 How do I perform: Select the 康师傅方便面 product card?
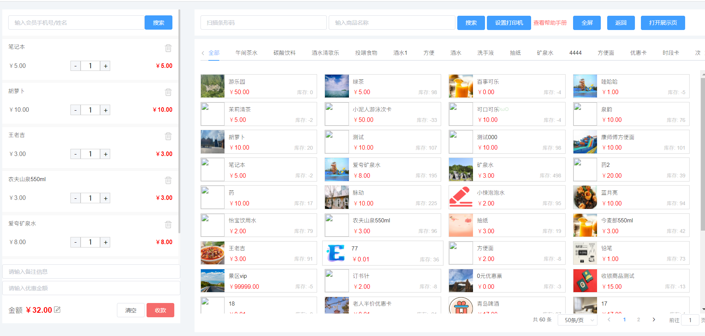[631, 142]
